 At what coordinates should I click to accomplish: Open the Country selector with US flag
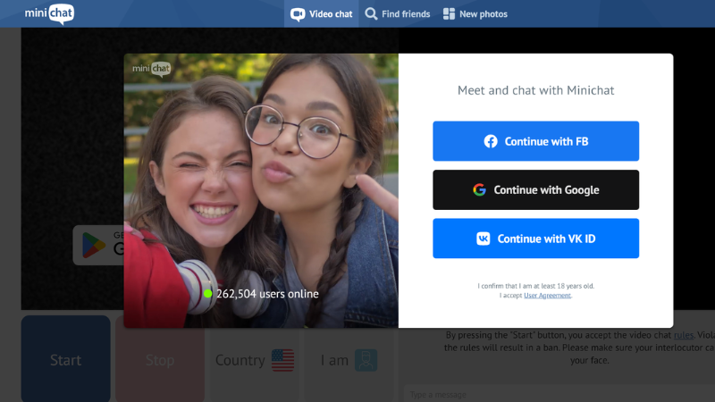click(x=254, y=360)
